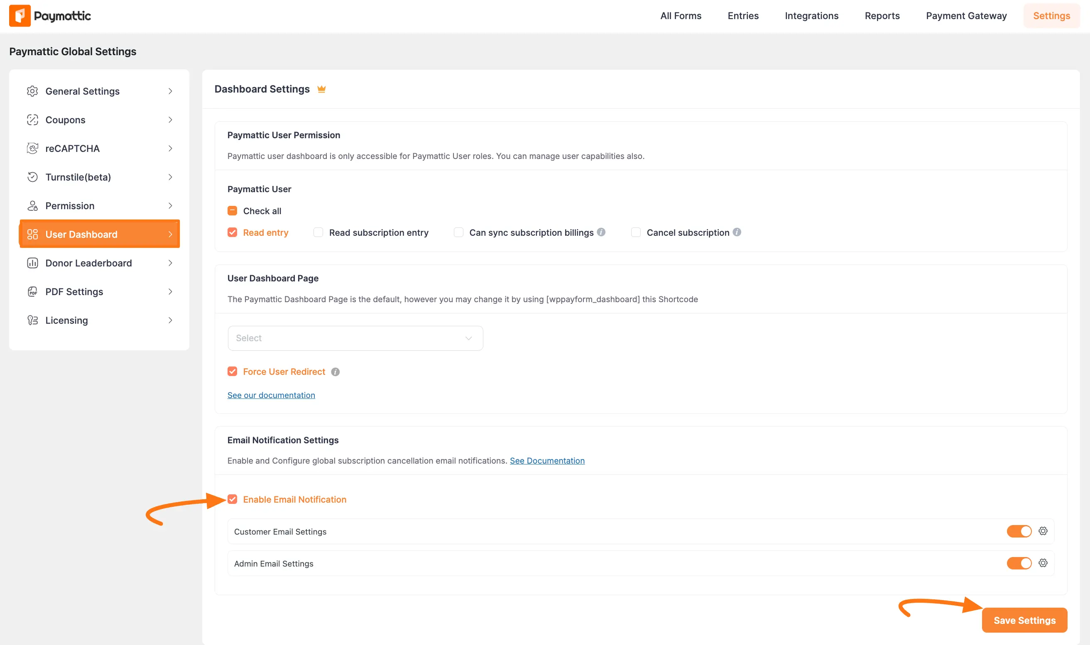Click the info tooltip beside Cancel subscription
Screen dimensions: 1090x645
pos(737,232)
